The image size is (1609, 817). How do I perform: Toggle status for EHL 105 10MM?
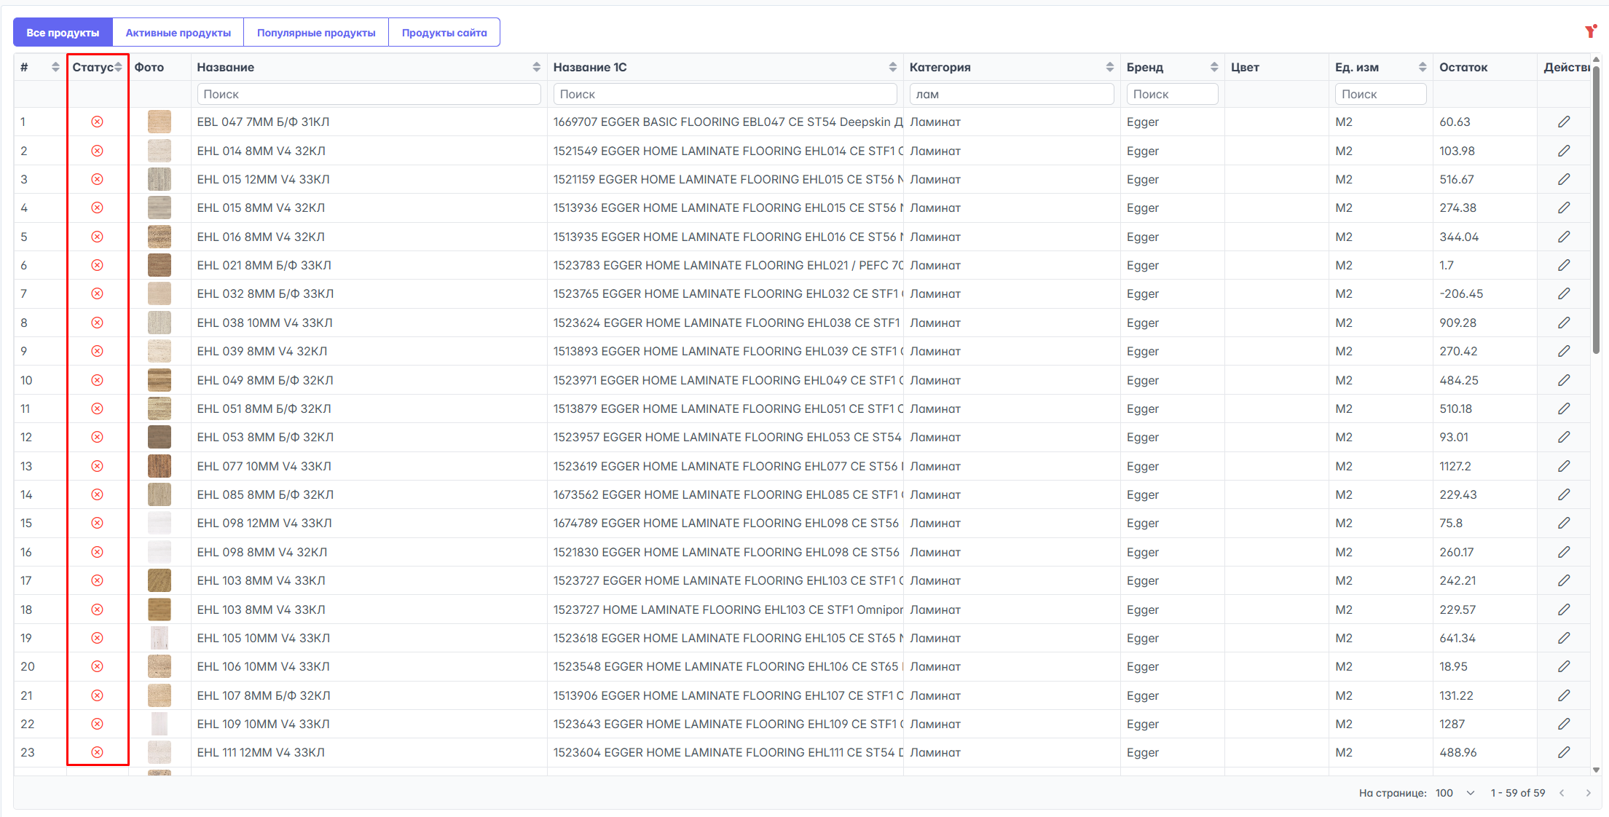[97, 638]
